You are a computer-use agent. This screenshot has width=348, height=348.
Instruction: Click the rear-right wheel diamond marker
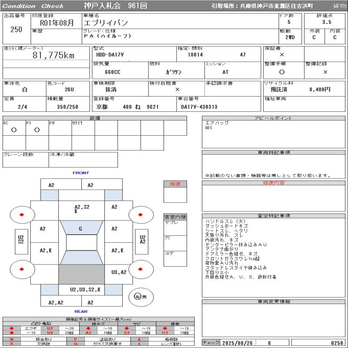tap(141, 269)
